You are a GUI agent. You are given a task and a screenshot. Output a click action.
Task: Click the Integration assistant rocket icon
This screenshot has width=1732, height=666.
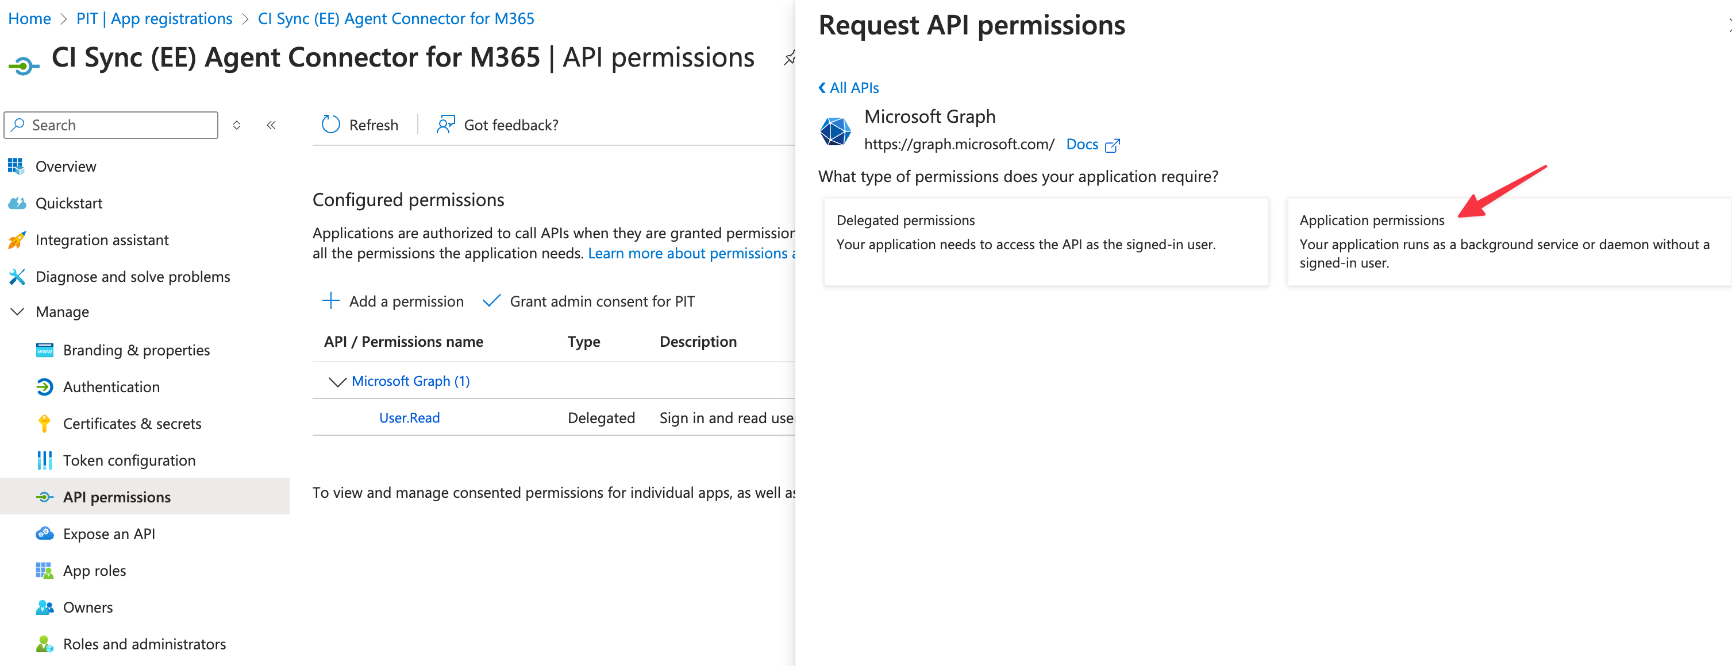[x=16, y=240]
